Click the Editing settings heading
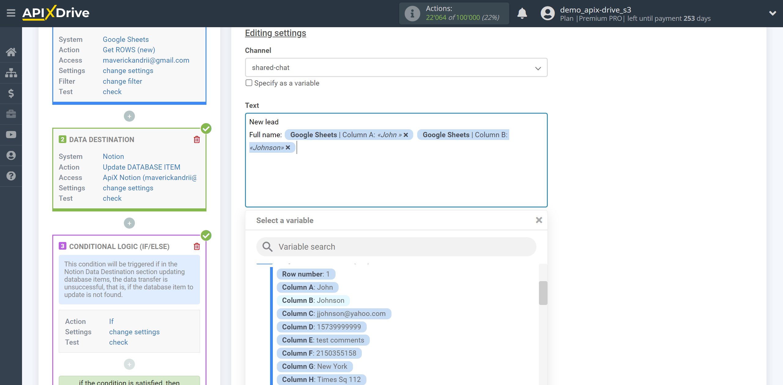Viewport: 783px width, 385px height. tap(275, 33)
